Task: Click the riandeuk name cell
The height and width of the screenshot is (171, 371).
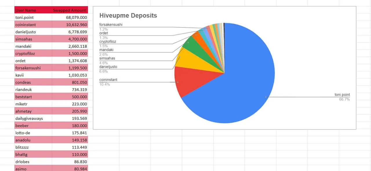Action: pyautogui.click(x=33, y=90)
